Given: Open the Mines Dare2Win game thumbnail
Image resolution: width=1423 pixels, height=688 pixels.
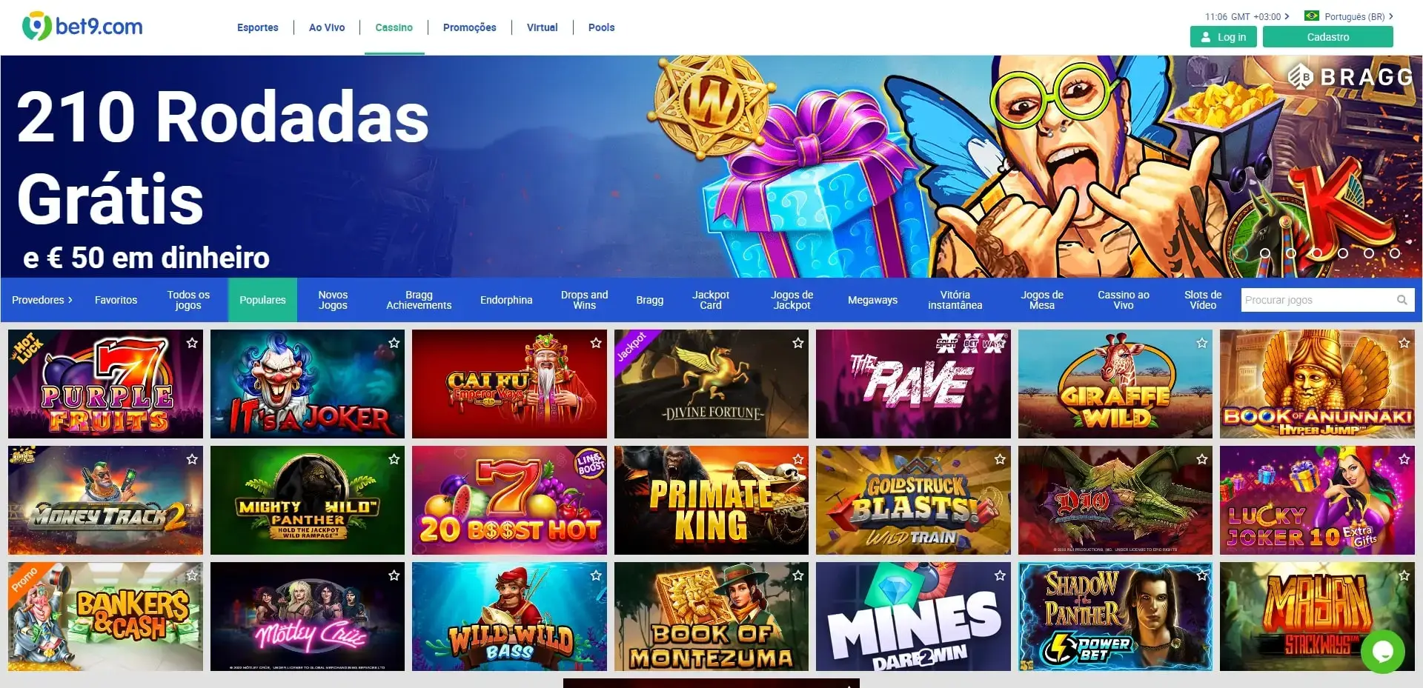Looking at the screenshot, I should point(913,616).
